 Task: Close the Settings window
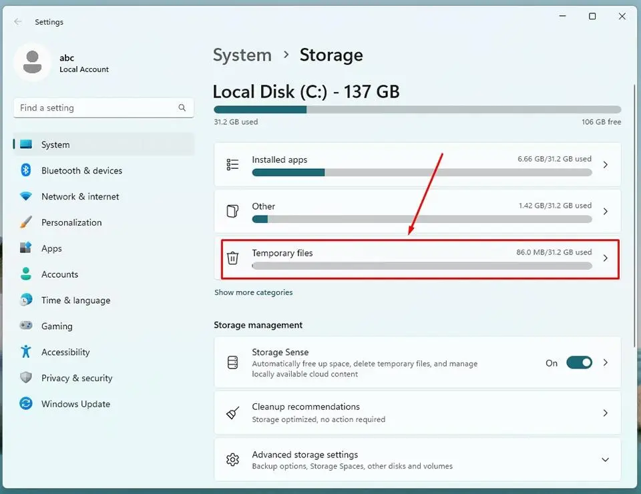tap(622, 16)
